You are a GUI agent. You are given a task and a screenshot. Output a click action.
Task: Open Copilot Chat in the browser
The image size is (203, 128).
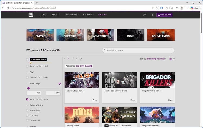click(x=194, y=8)
